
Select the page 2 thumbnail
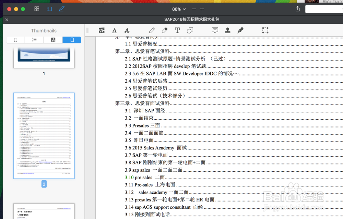(44, 136)
